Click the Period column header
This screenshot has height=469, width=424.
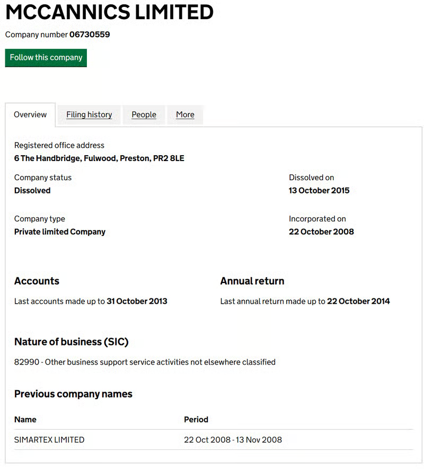coord(196,420)
